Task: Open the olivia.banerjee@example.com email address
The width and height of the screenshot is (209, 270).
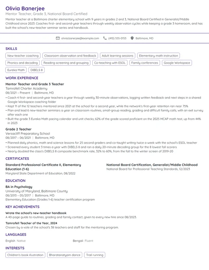Action: (80, 38)
